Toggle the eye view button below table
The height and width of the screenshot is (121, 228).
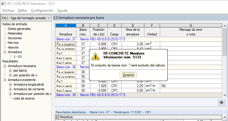(222, 102)
